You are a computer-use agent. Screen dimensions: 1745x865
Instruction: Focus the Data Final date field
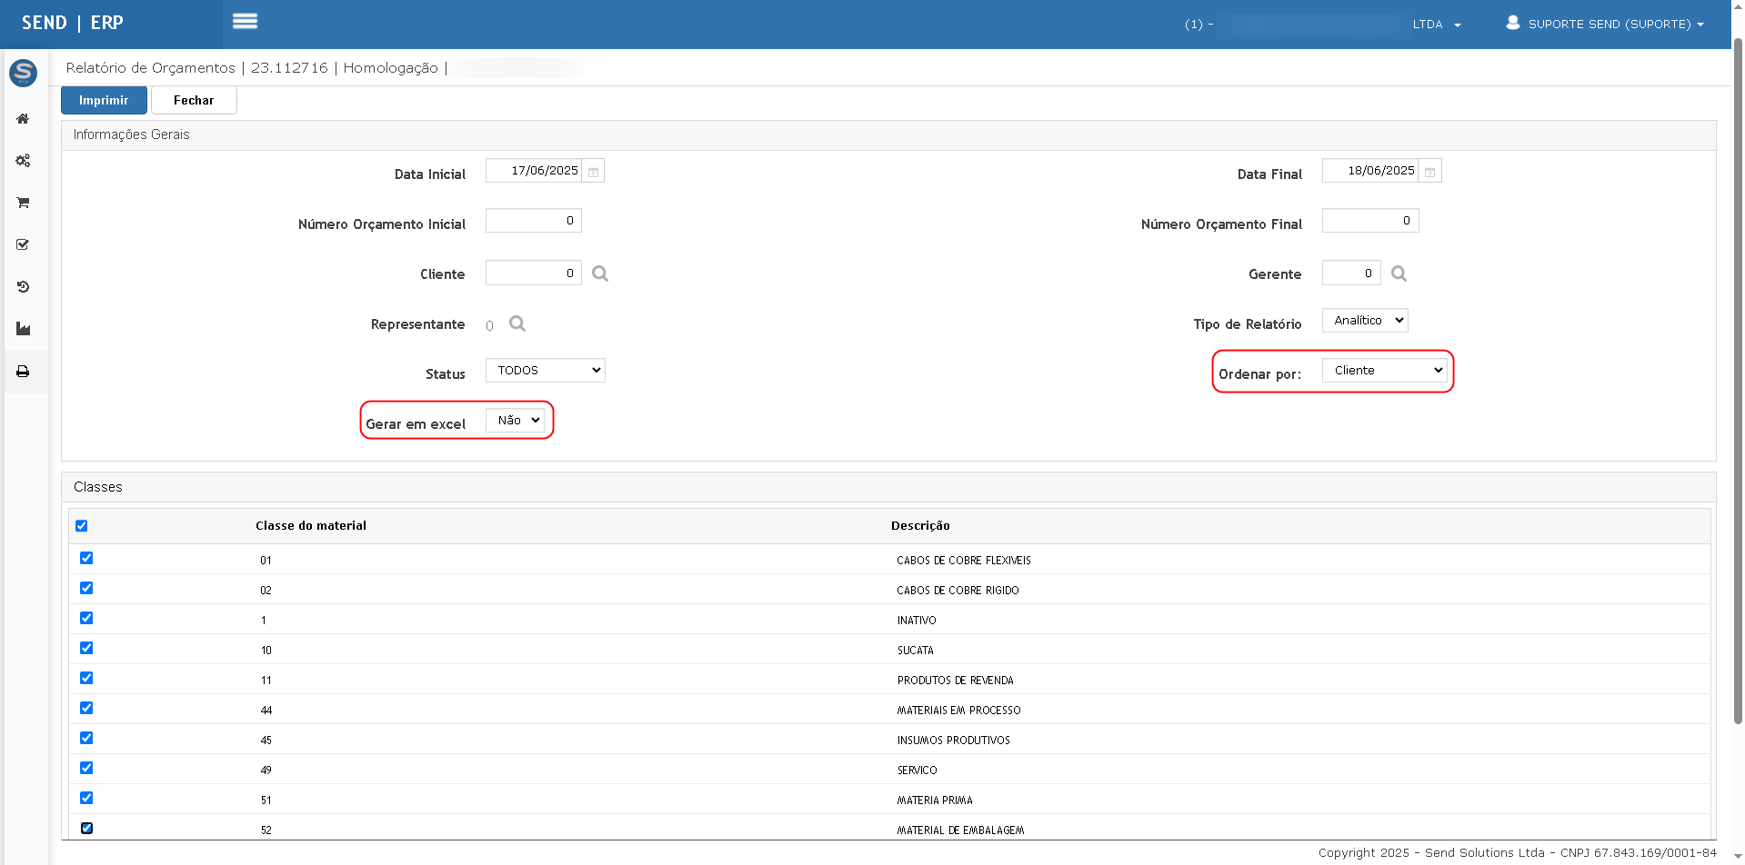pyautogui.click(x=1370, y=171)
